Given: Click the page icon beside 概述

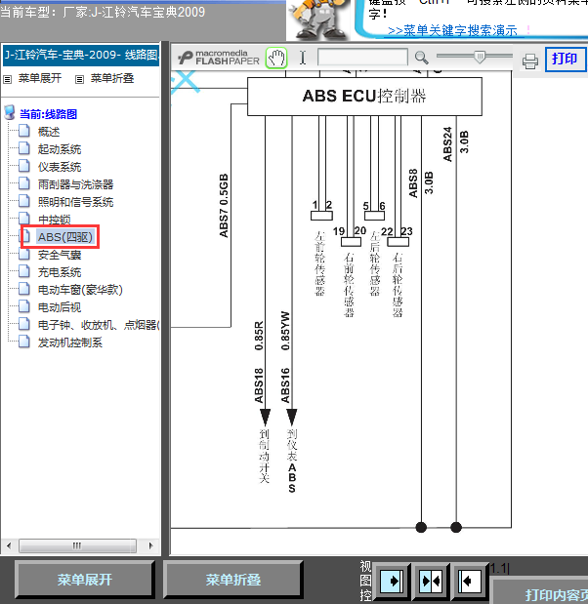Looking at the screenshot, I should coord(24,131).
